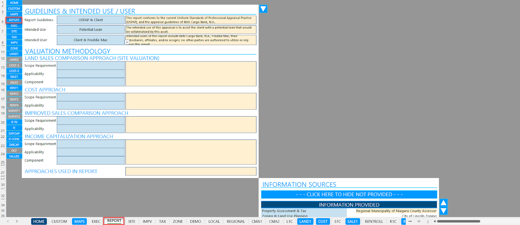This screenshot has width=520, height=225.
Task: Switch to the LOCAL sheet tab
Action: tap(214, 221)
